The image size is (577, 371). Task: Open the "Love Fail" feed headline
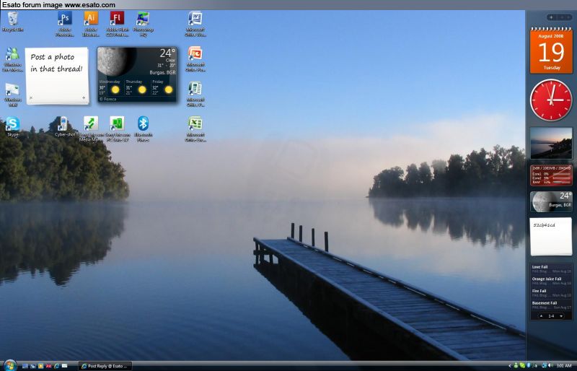click(x=539, y=267)
